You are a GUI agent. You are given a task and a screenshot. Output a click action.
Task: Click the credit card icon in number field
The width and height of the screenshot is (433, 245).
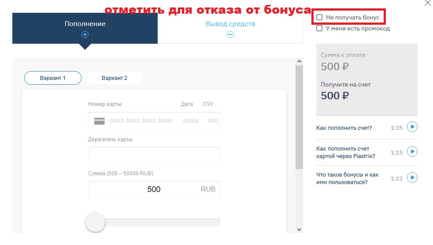(100, 121)
